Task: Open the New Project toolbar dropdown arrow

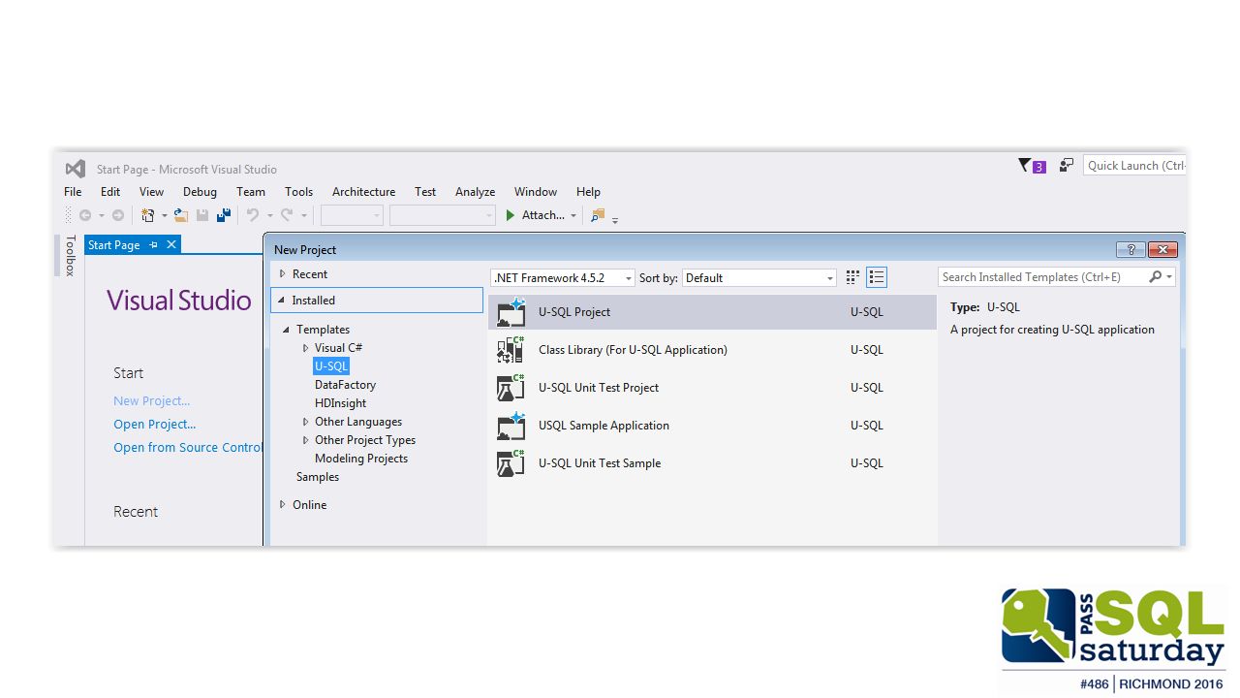Action: pos(164,216)
